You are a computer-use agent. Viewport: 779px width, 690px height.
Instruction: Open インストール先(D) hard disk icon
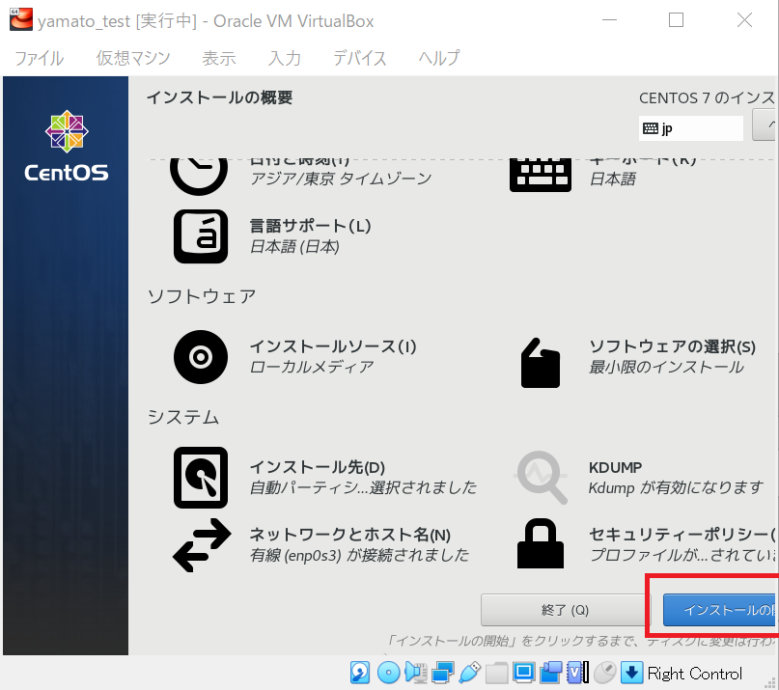coord(201,478)
